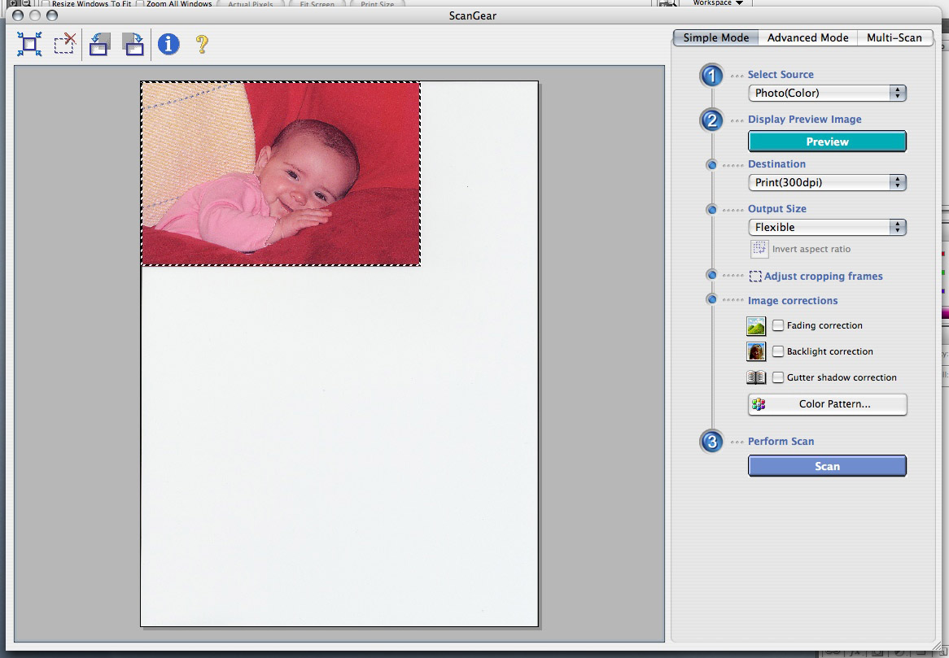Click the open book gutter shadow icon
This screenshot has height=658, width=949.
coord(756,377)
